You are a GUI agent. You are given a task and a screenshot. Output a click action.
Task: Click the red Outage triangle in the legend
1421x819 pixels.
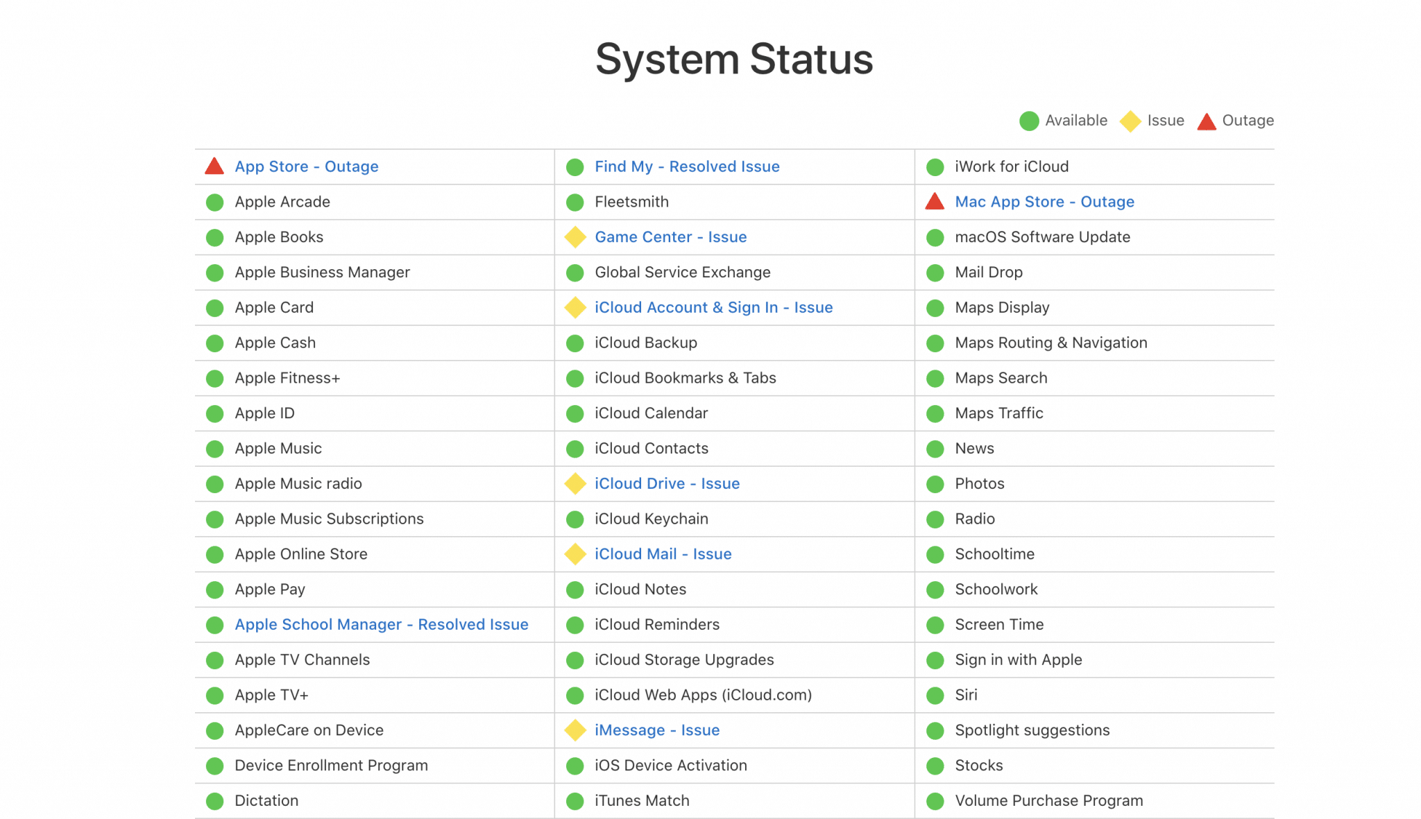(x=1207, y=121)
